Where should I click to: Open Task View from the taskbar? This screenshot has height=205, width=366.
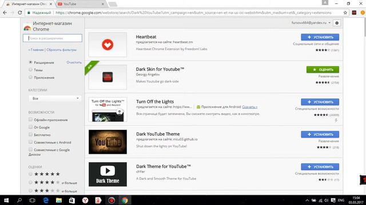pyautogui.click(x=32, y=200)
